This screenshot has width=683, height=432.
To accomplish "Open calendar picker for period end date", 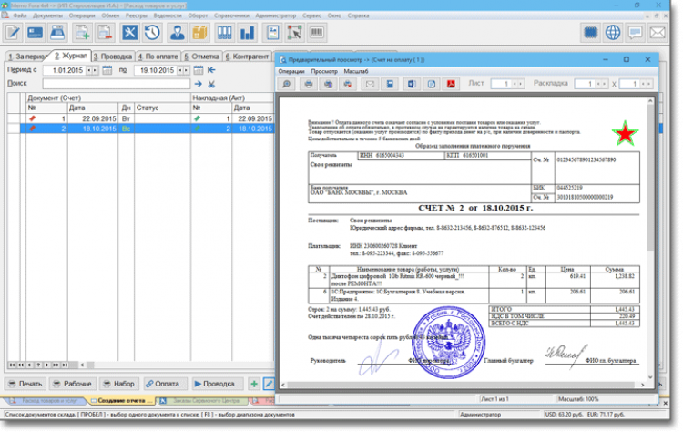I will pyautogui.click(x=196, y=70).
